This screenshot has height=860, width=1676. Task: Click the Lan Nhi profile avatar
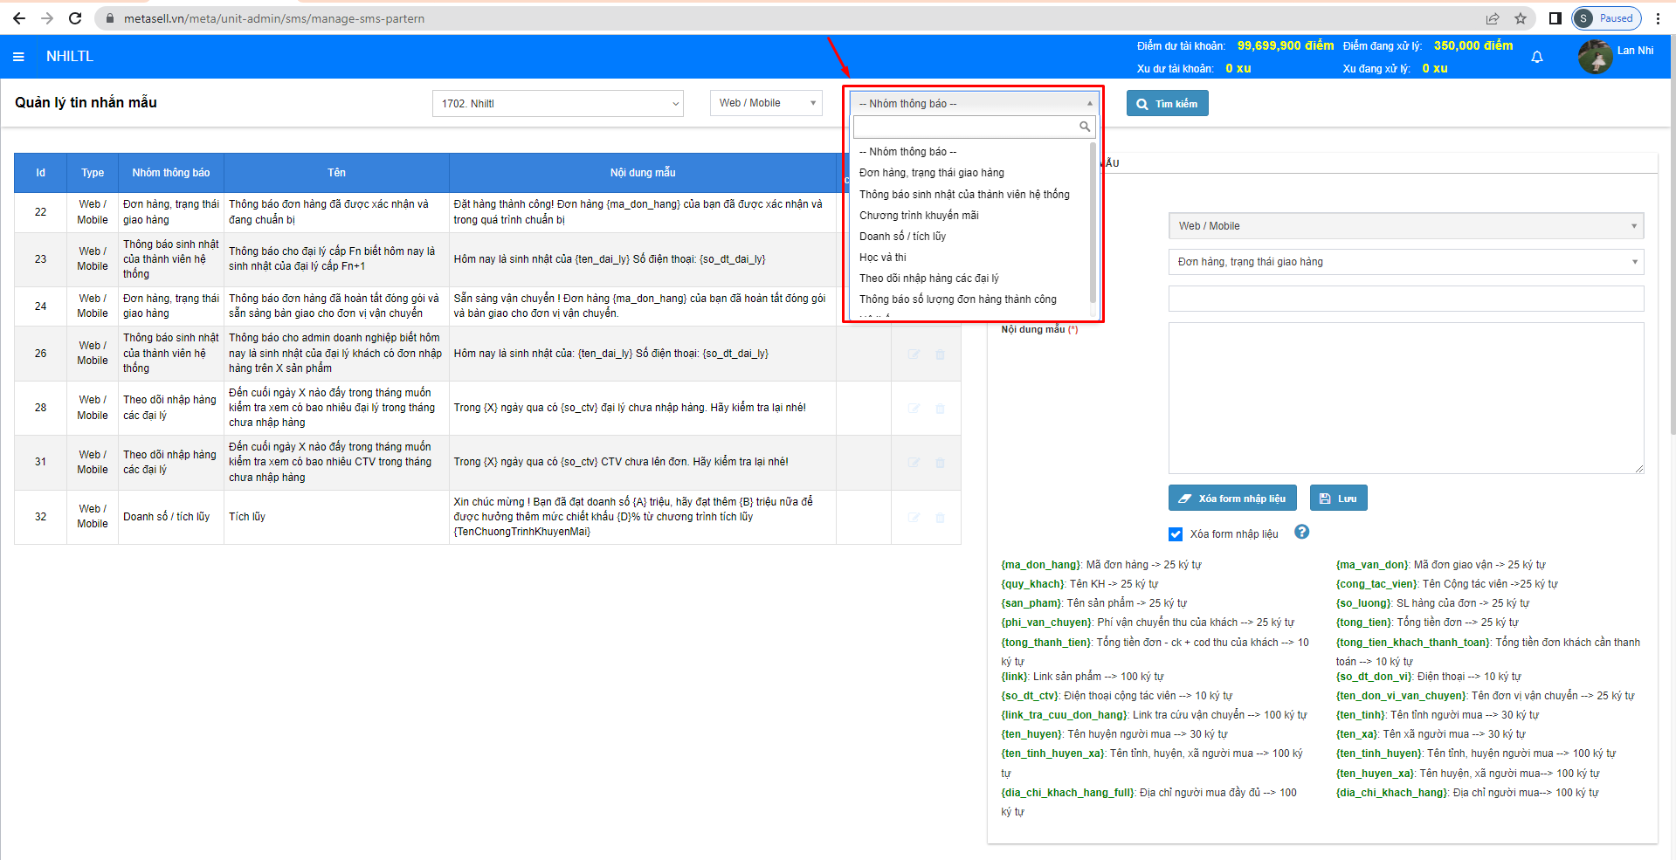pyautogui.click(x=1595, y=58)
